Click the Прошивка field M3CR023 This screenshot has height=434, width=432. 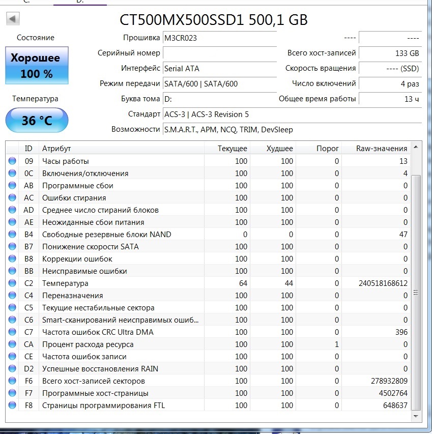click(x=220, y=38)
